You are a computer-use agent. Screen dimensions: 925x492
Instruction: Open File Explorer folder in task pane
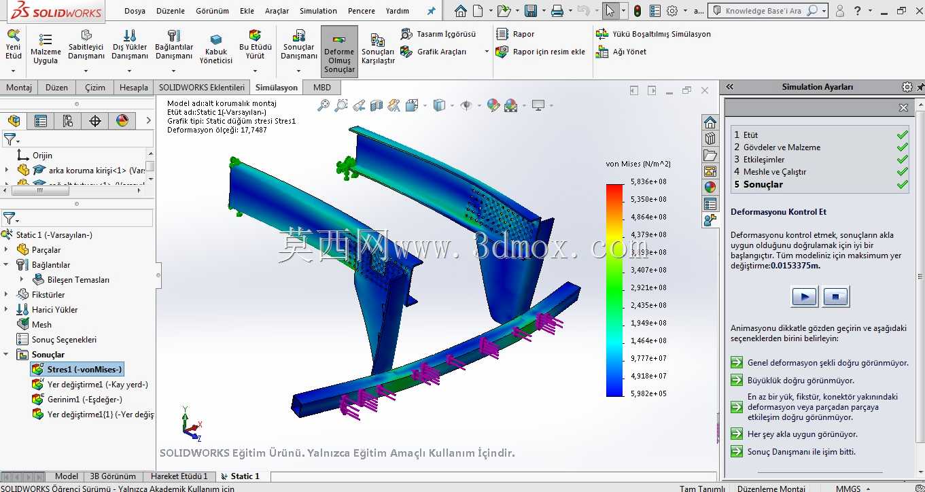[x=710, y=155]
